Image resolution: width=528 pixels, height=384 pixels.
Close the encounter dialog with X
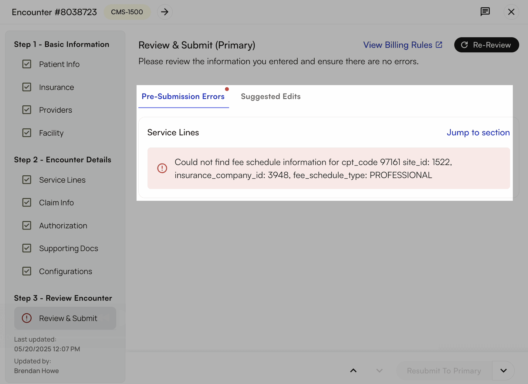(x=511, y=12)
